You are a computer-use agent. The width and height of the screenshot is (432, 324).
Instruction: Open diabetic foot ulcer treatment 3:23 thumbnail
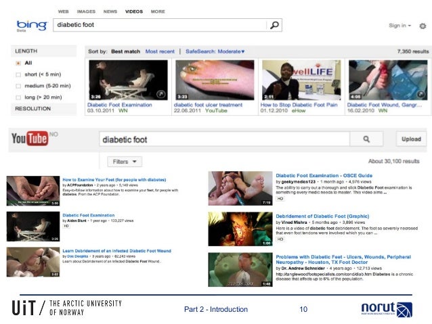click(x=215, y=80)
